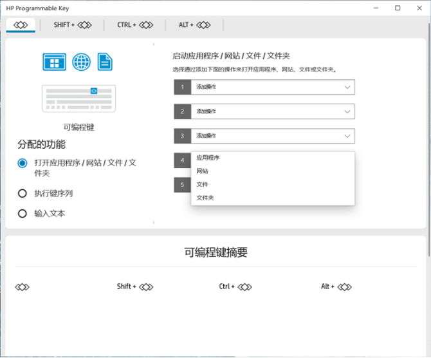Choose 文件夹 from the dropdown list

point(205,198)
